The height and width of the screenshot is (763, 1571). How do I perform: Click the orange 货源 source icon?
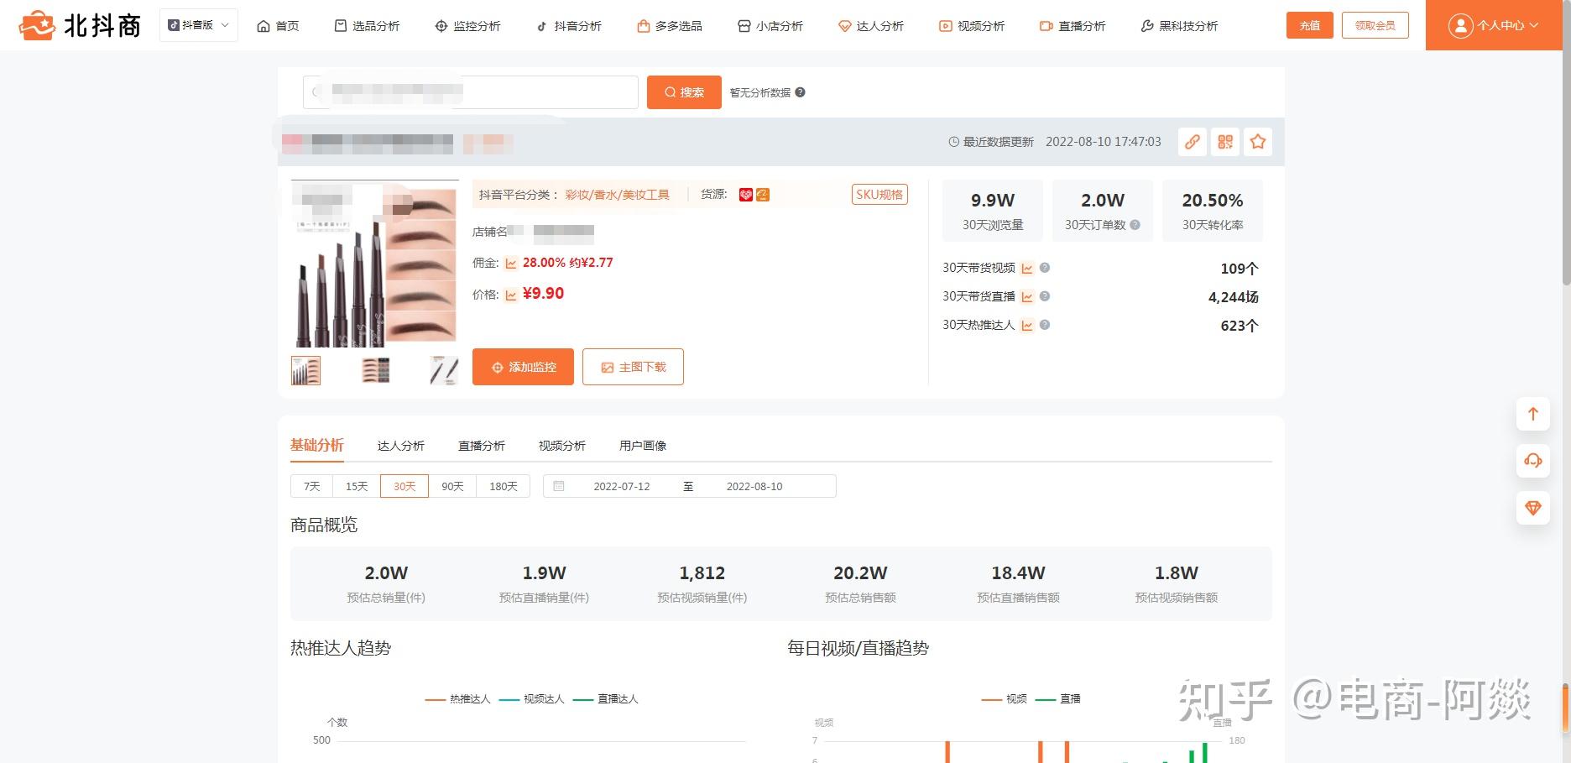point(762,195)
